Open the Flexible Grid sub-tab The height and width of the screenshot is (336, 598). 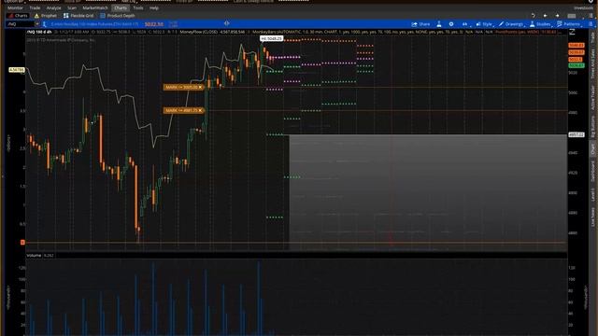[x=78, y=16]
